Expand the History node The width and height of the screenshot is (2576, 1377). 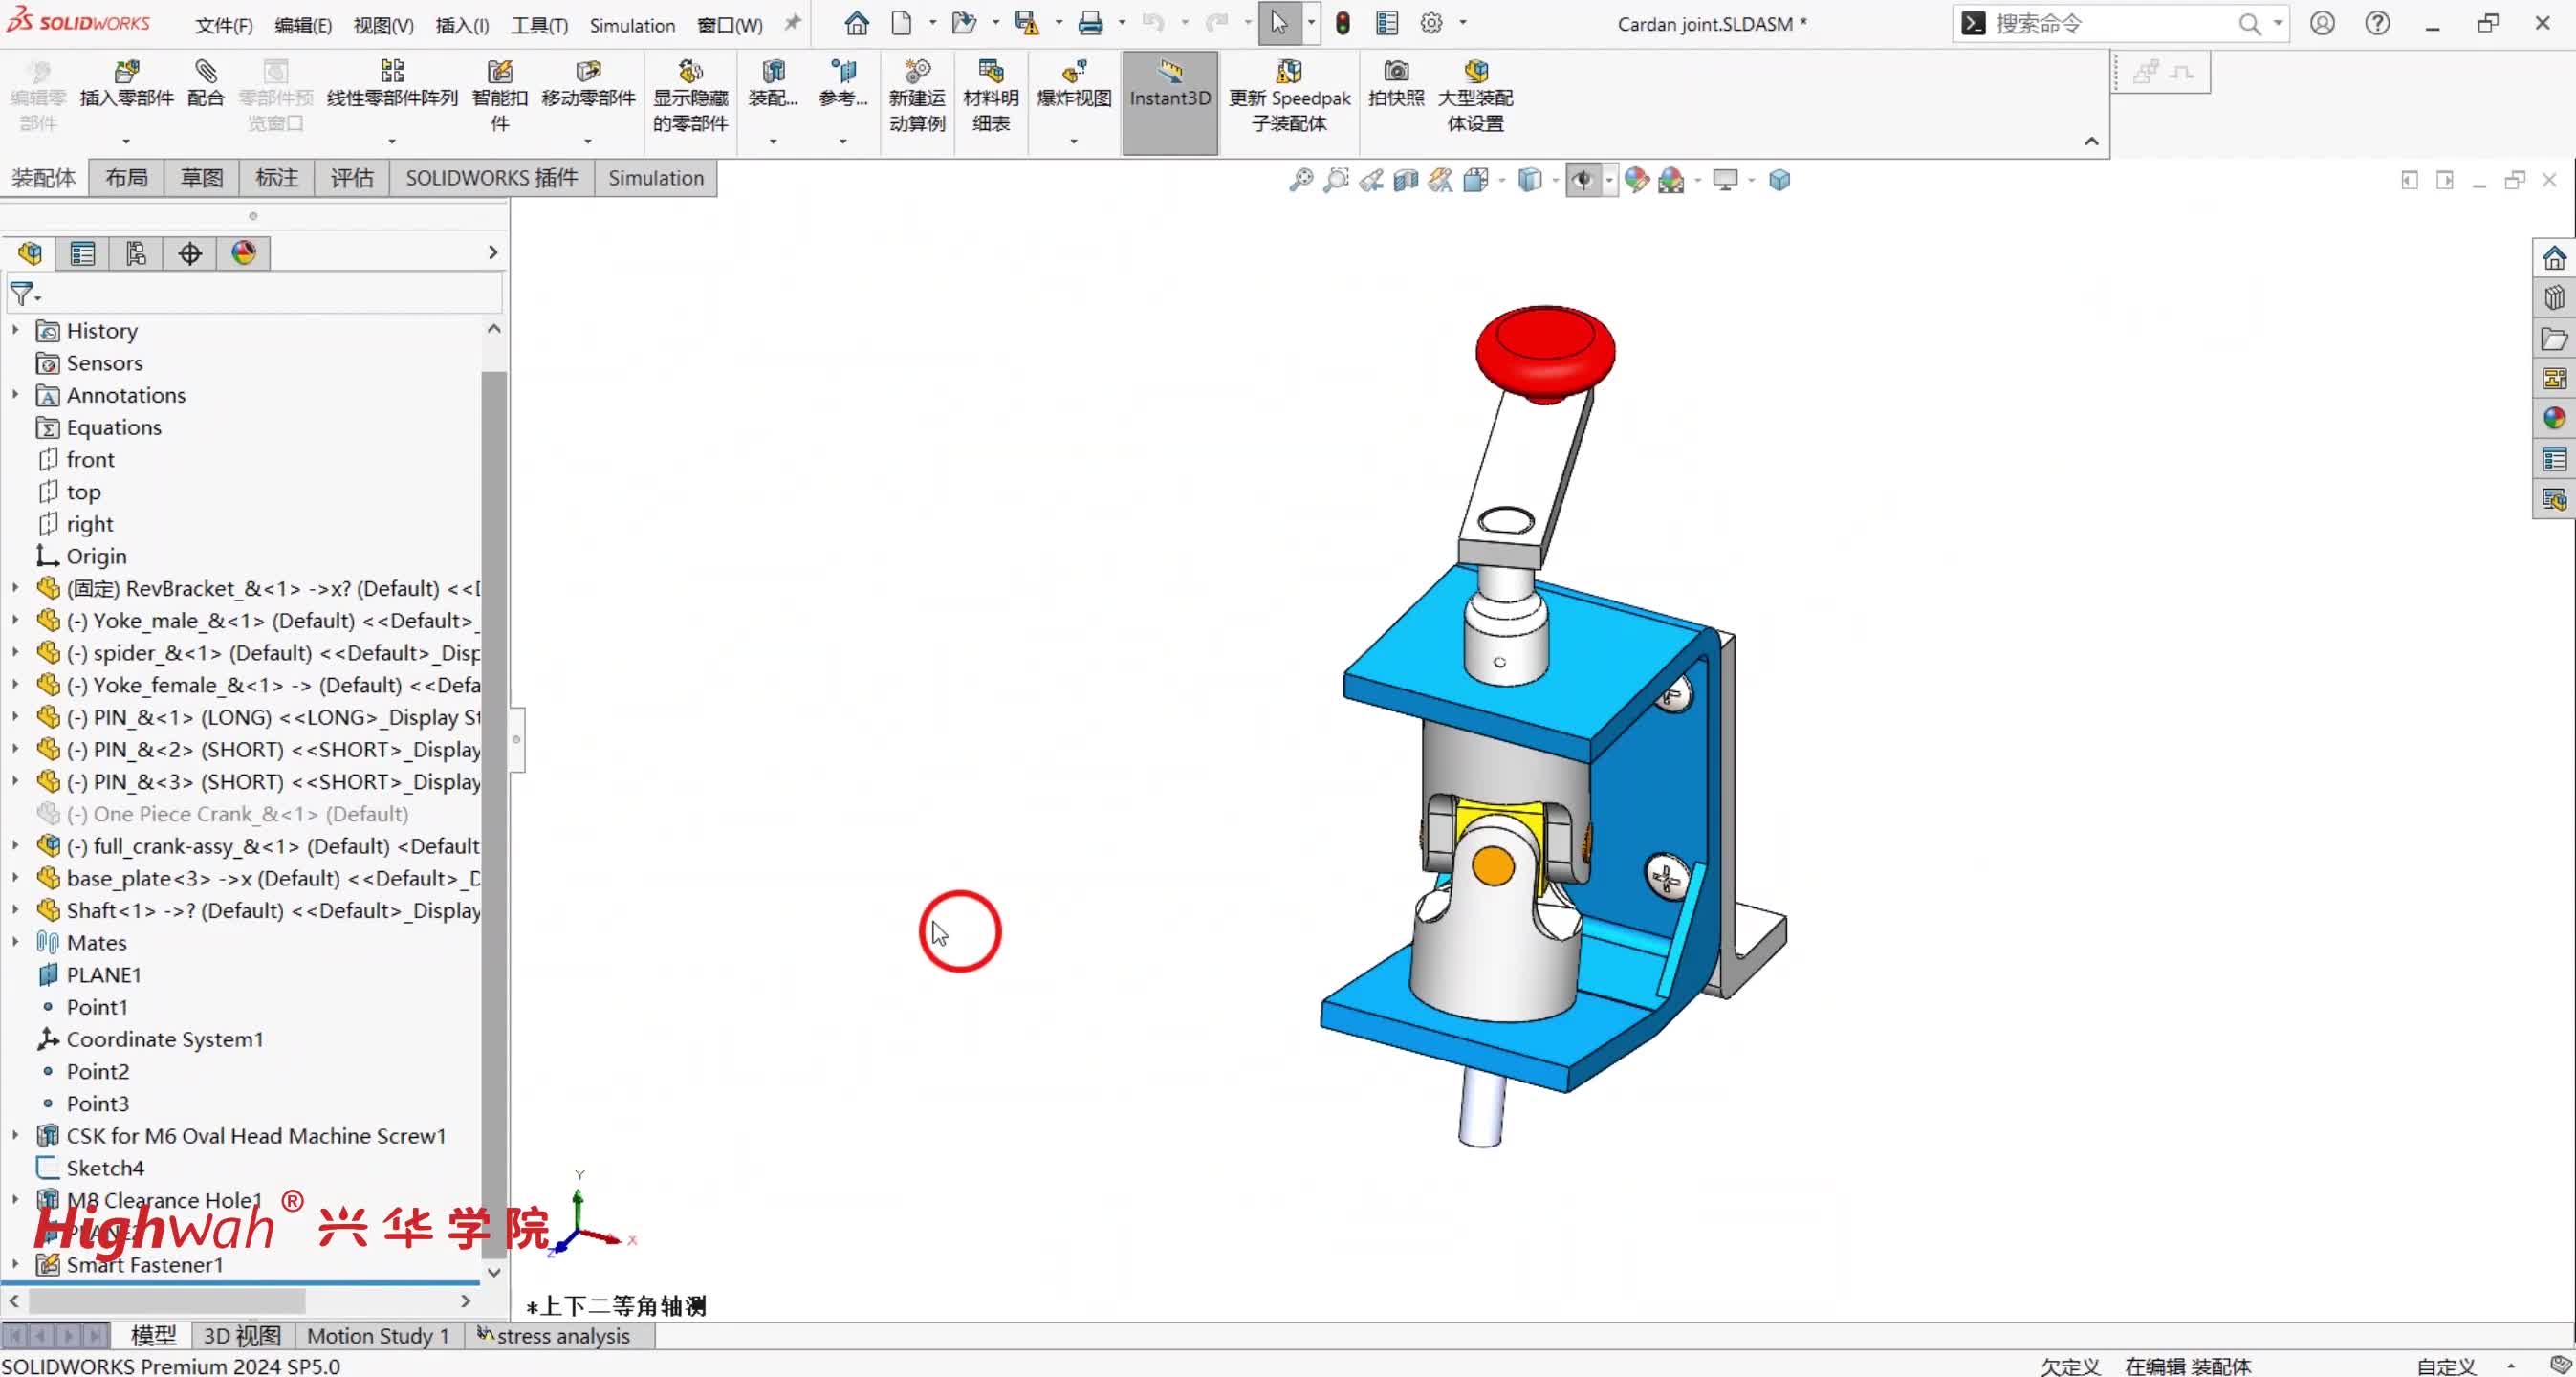(15, 330)
